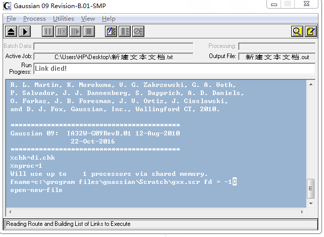Open the View menu

tap(88, 19)
